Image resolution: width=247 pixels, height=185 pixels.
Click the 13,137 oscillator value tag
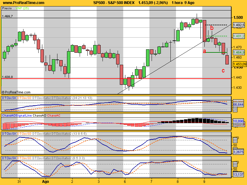click(238, 175)
